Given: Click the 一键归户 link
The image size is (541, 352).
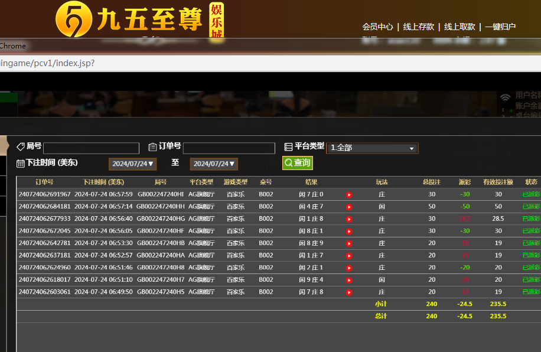Looking at the screenshot, I should 500,27.
